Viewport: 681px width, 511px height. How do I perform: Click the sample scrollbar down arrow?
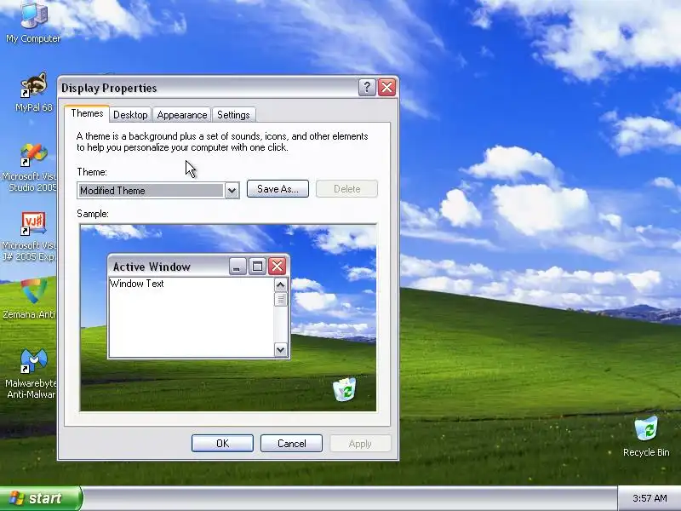(x=281, y=350)
